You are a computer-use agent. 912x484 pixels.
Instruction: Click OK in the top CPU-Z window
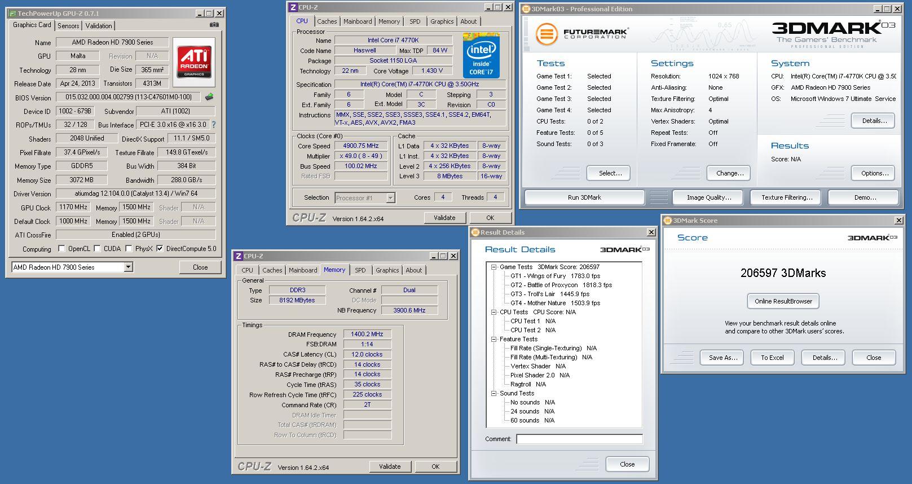(x=490, y=218)
